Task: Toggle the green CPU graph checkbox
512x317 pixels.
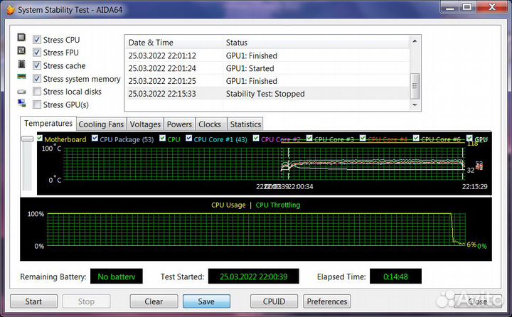Action: (x=162, y=139)
